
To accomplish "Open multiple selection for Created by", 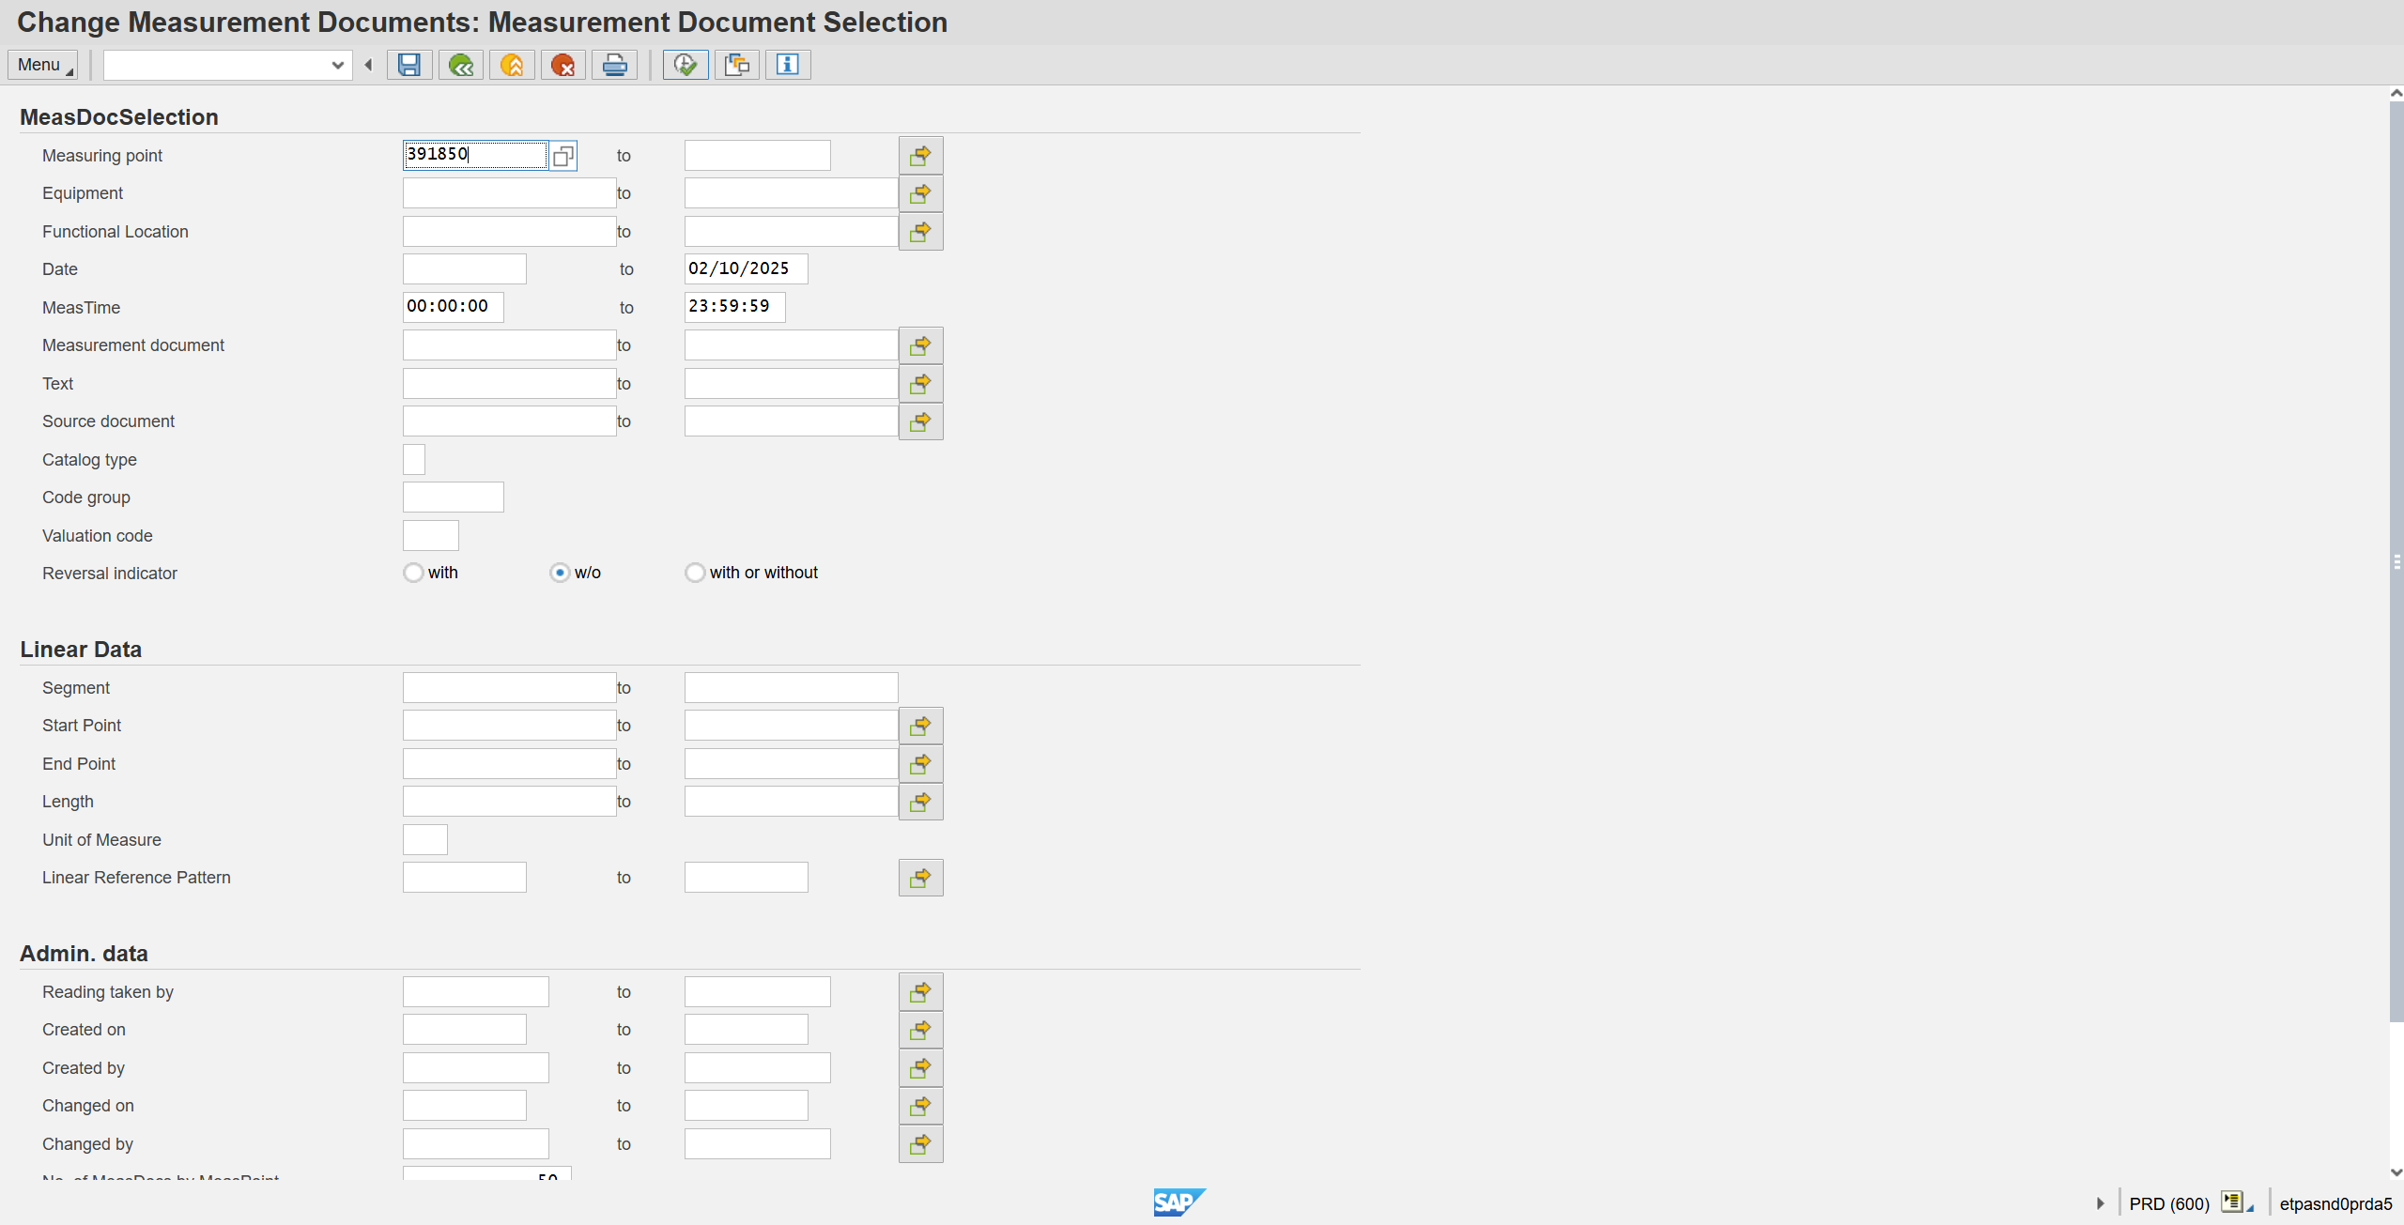I will tap(920, 1068).
